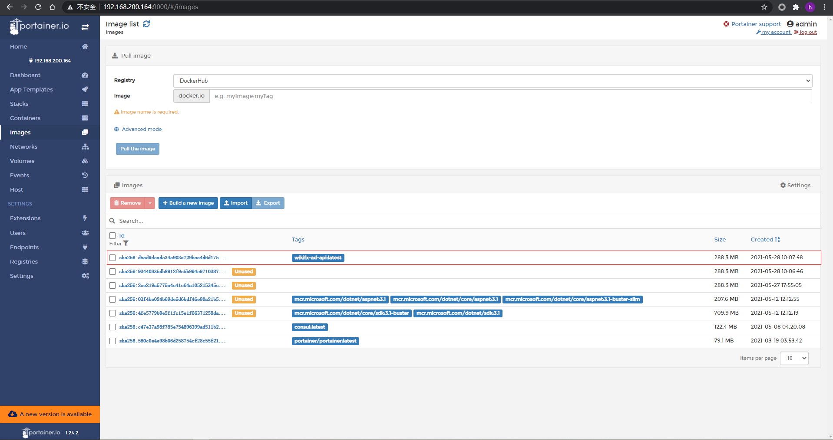Open the images table Settings link

(x=795, y=185)
